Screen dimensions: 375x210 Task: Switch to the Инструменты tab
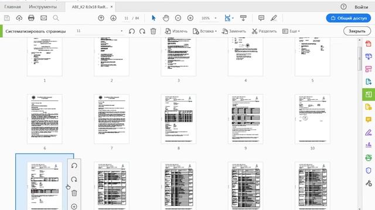(x=43, y=6)
